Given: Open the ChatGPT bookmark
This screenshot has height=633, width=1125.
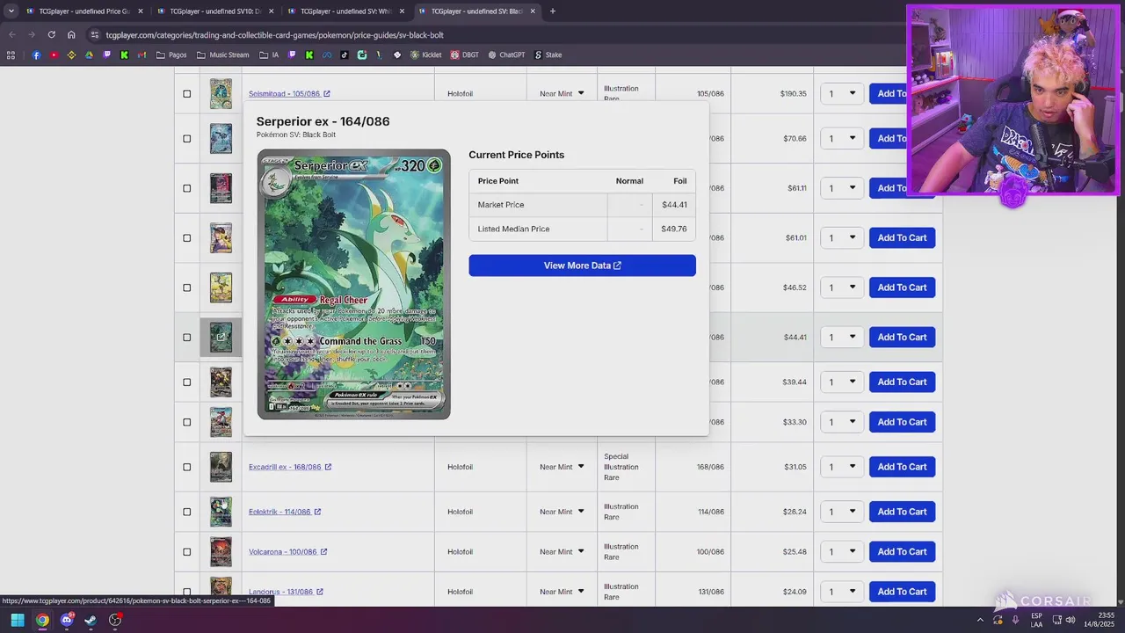Looking at the screenshot, I should [506, 55].
